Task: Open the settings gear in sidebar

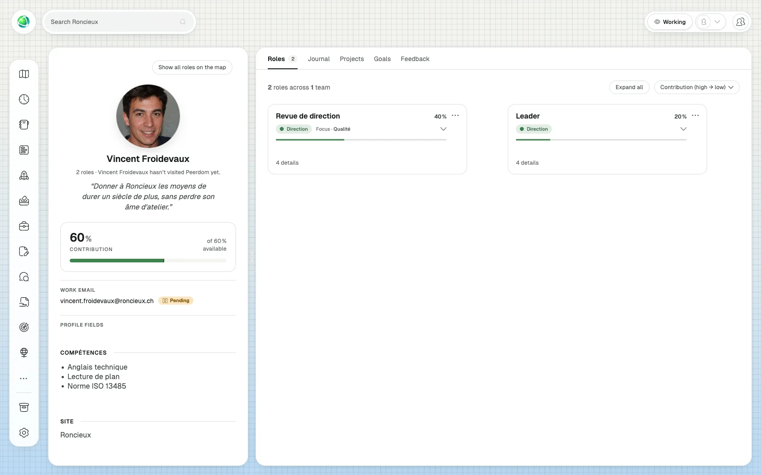Action: click(x=24, y=433)
